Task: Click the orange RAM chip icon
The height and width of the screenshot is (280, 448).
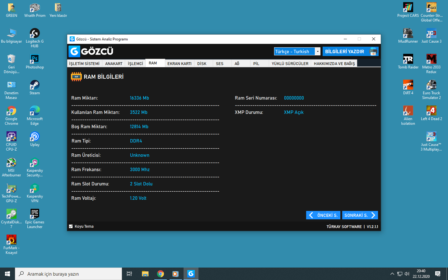Action: coord(76,77)
